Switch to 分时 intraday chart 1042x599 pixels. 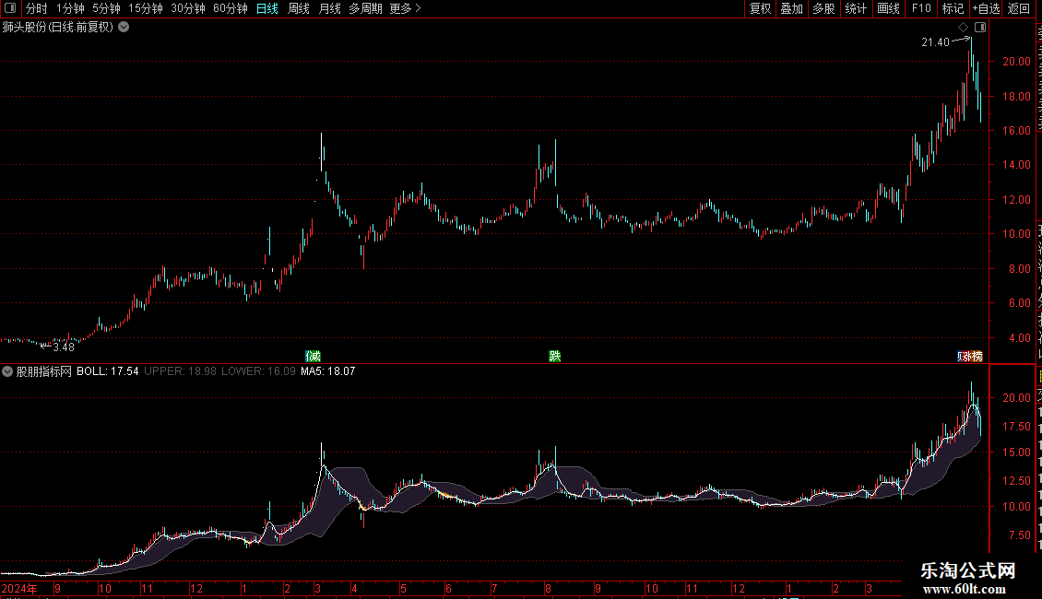(x=37, y=8)
